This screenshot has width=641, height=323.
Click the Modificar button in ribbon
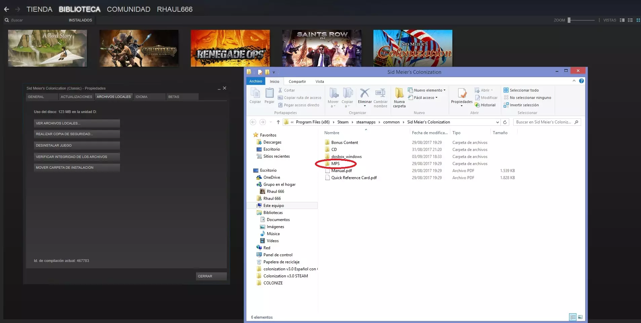(x=486, y=98)
